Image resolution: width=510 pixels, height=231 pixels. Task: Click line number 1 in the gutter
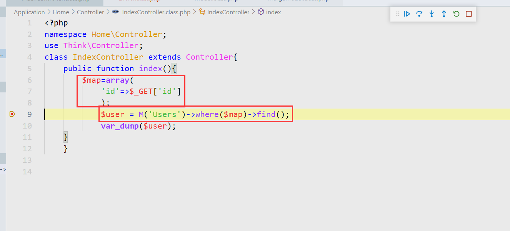[30, 23]
